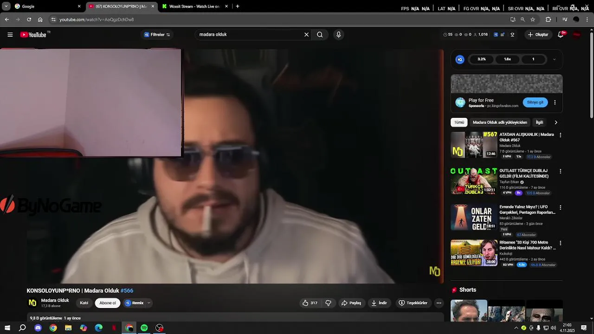Show hidden system tray icons

[516, 328]
